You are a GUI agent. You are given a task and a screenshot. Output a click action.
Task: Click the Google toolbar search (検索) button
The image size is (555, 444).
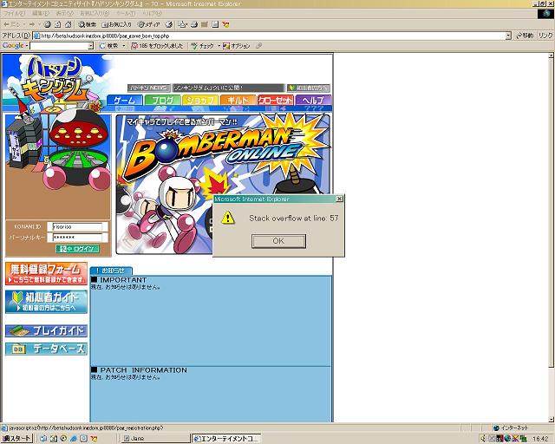[x=109, y=46]
